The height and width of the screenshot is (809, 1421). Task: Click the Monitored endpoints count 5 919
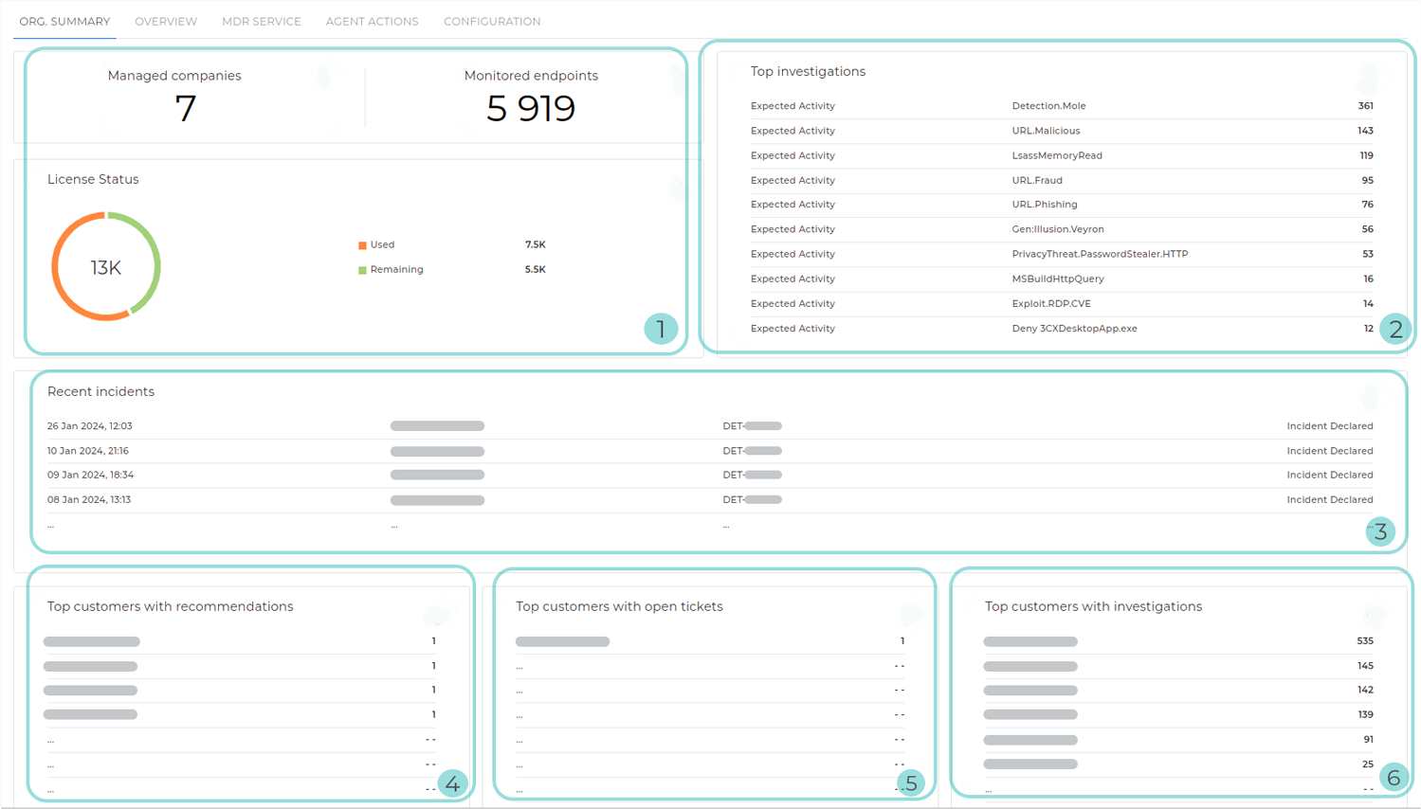click(530, 109)
